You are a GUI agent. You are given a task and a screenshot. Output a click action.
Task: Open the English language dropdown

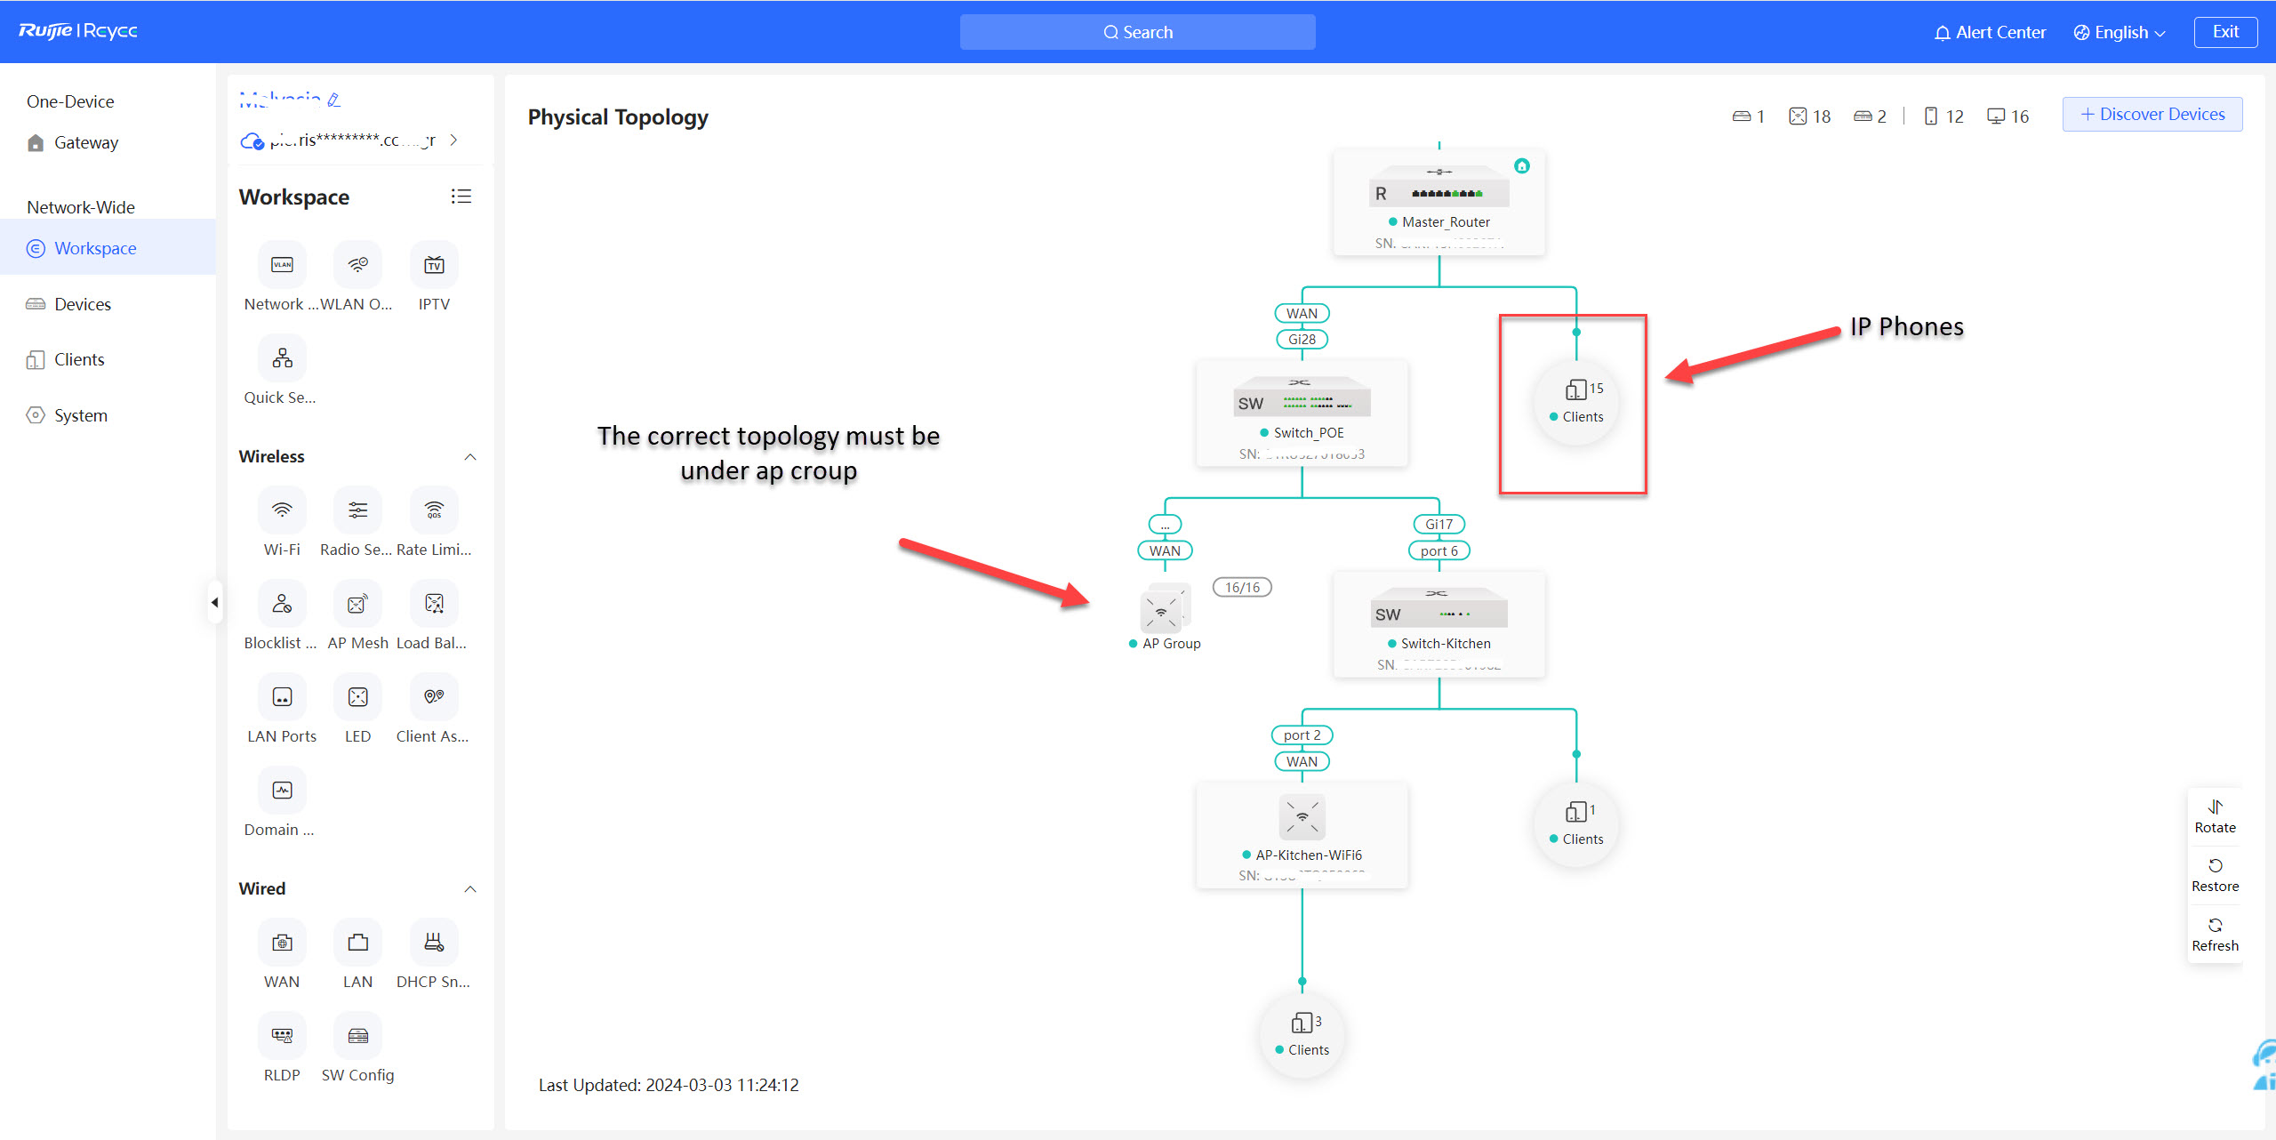(x=2120, y=33)
